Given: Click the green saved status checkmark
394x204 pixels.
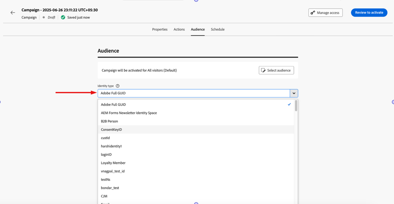Looking at the screenshot, I should tap(63, 17).
